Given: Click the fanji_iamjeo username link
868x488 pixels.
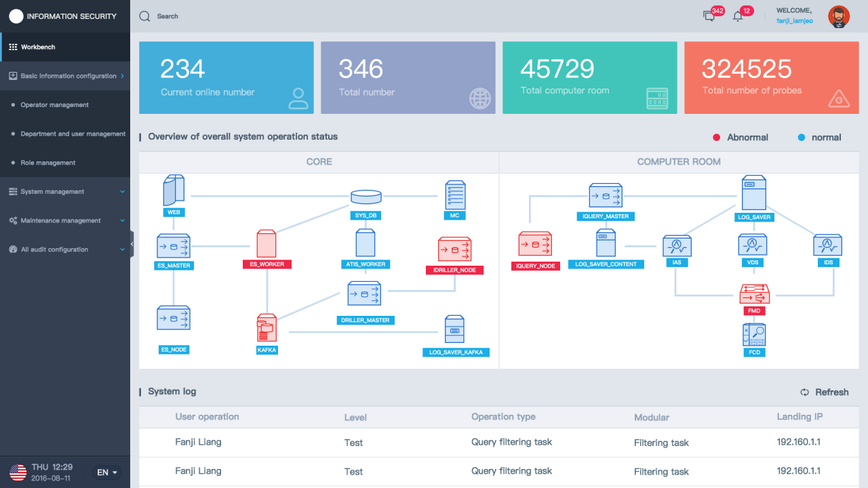Looking at the screenshot, I should (x=796, y=21).
